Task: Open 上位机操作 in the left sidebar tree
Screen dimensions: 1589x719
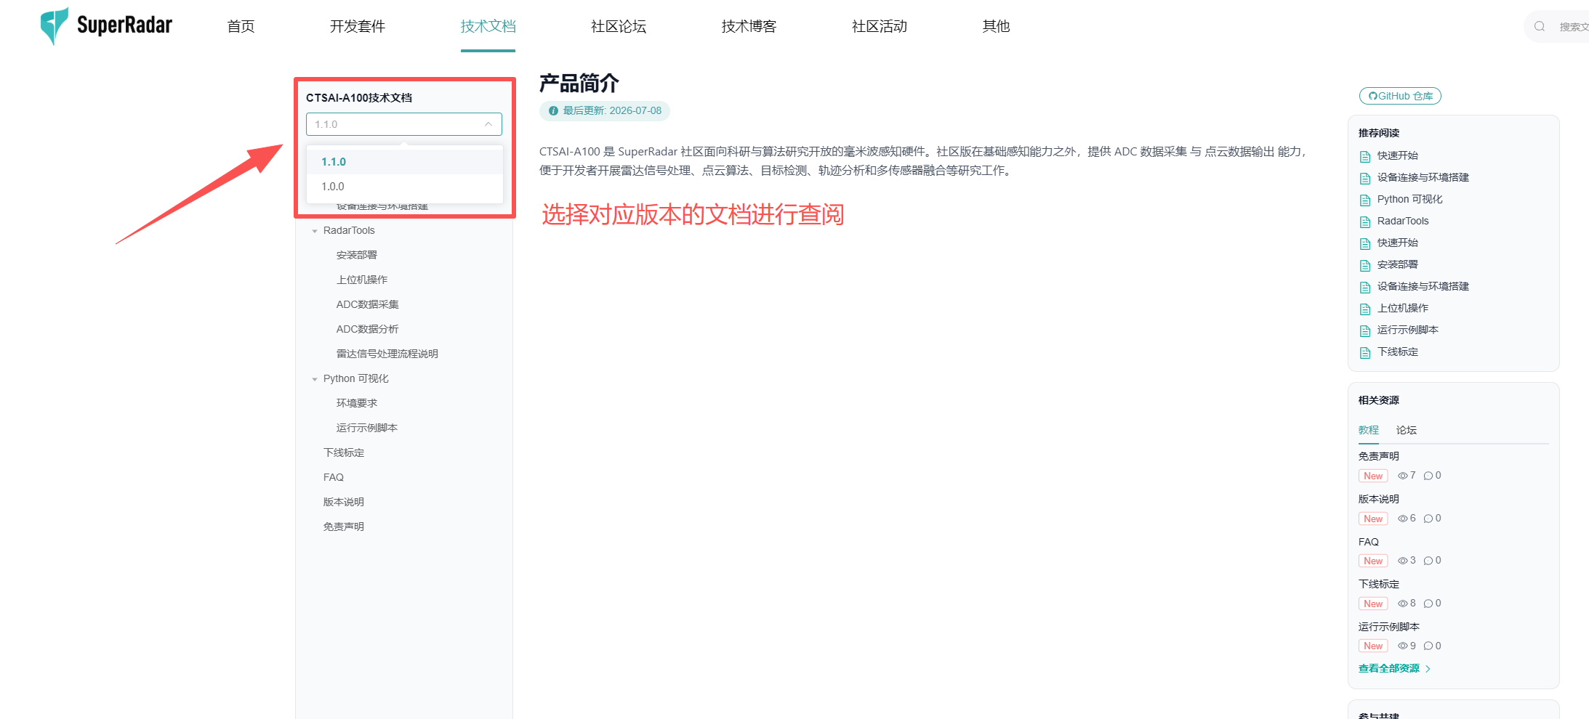Action: pos(362,280)
